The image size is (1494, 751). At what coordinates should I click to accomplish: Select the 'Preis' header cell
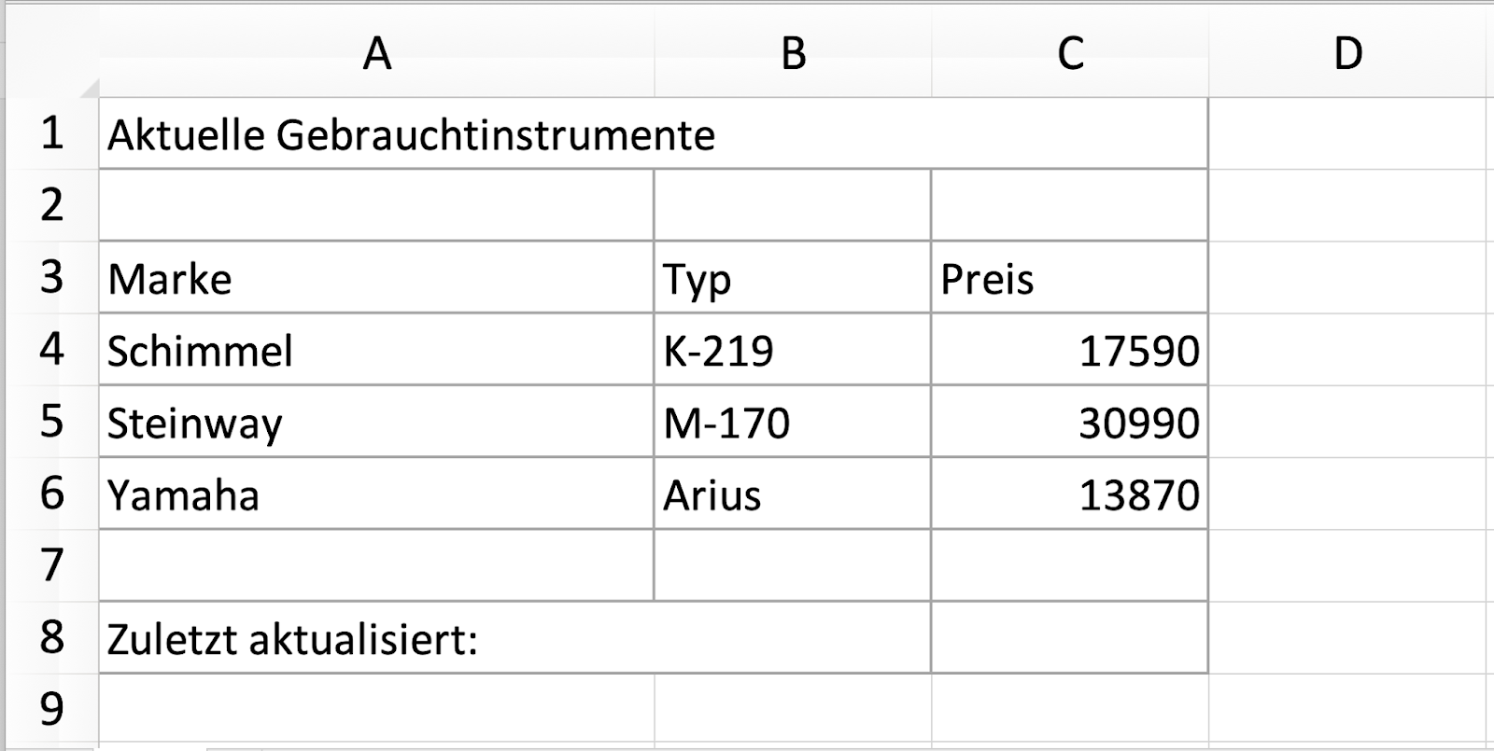pos(1070,278)
